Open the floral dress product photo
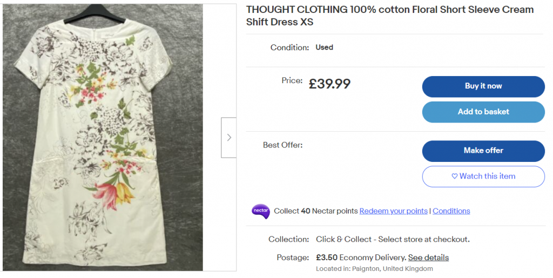 click(x=103, y=138)
